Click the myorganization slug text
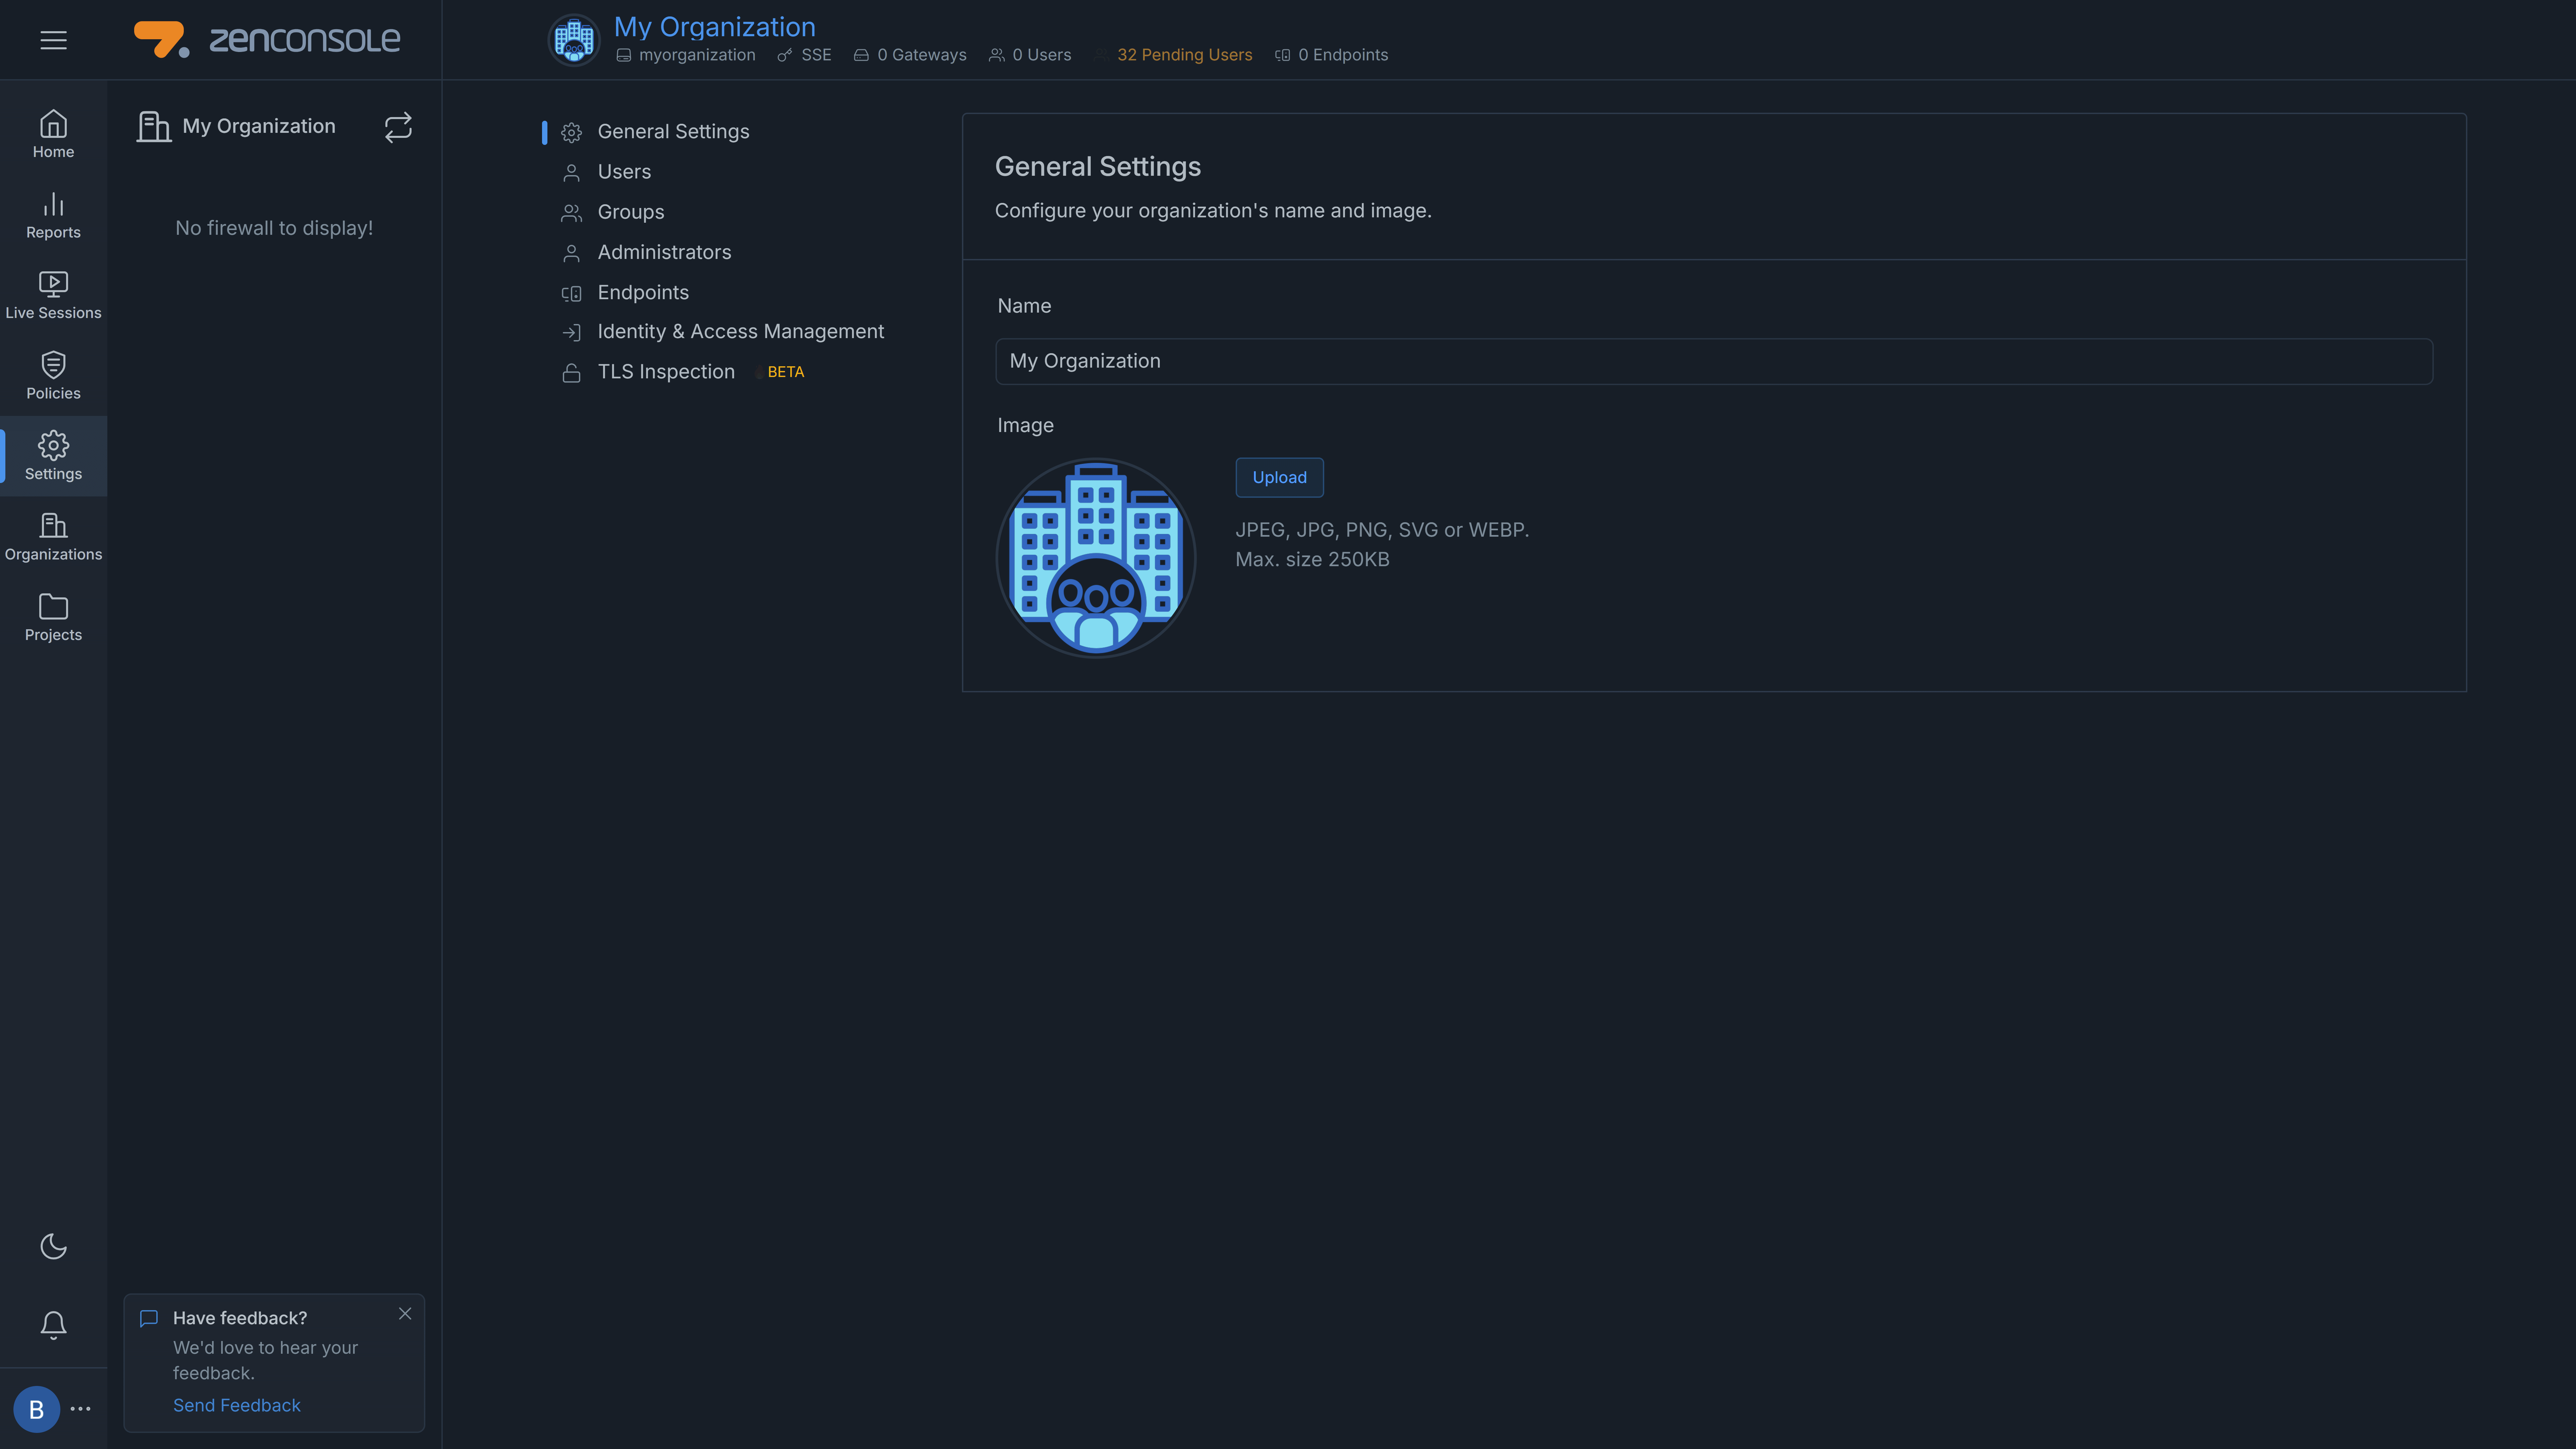 click(x=697, y=55)
